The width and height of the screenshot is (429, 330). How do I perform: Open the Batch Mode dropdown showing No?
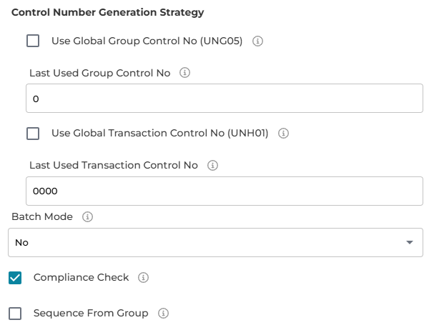point(207,242)
